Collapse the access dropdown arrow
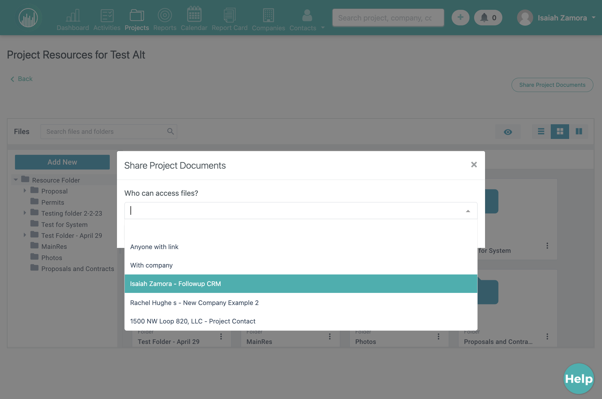 click(x=468, y=211)
